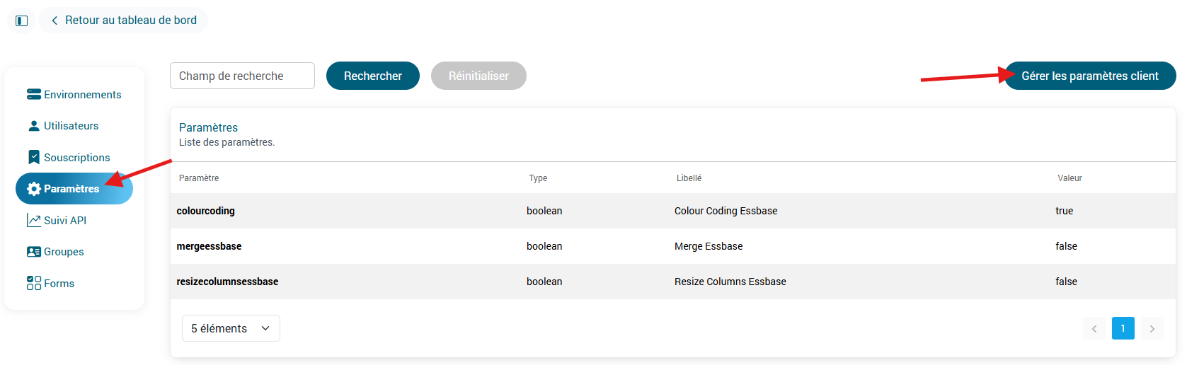Select page 1 in pagination
Screen dimensions: 1187x365
(1123, 328)
